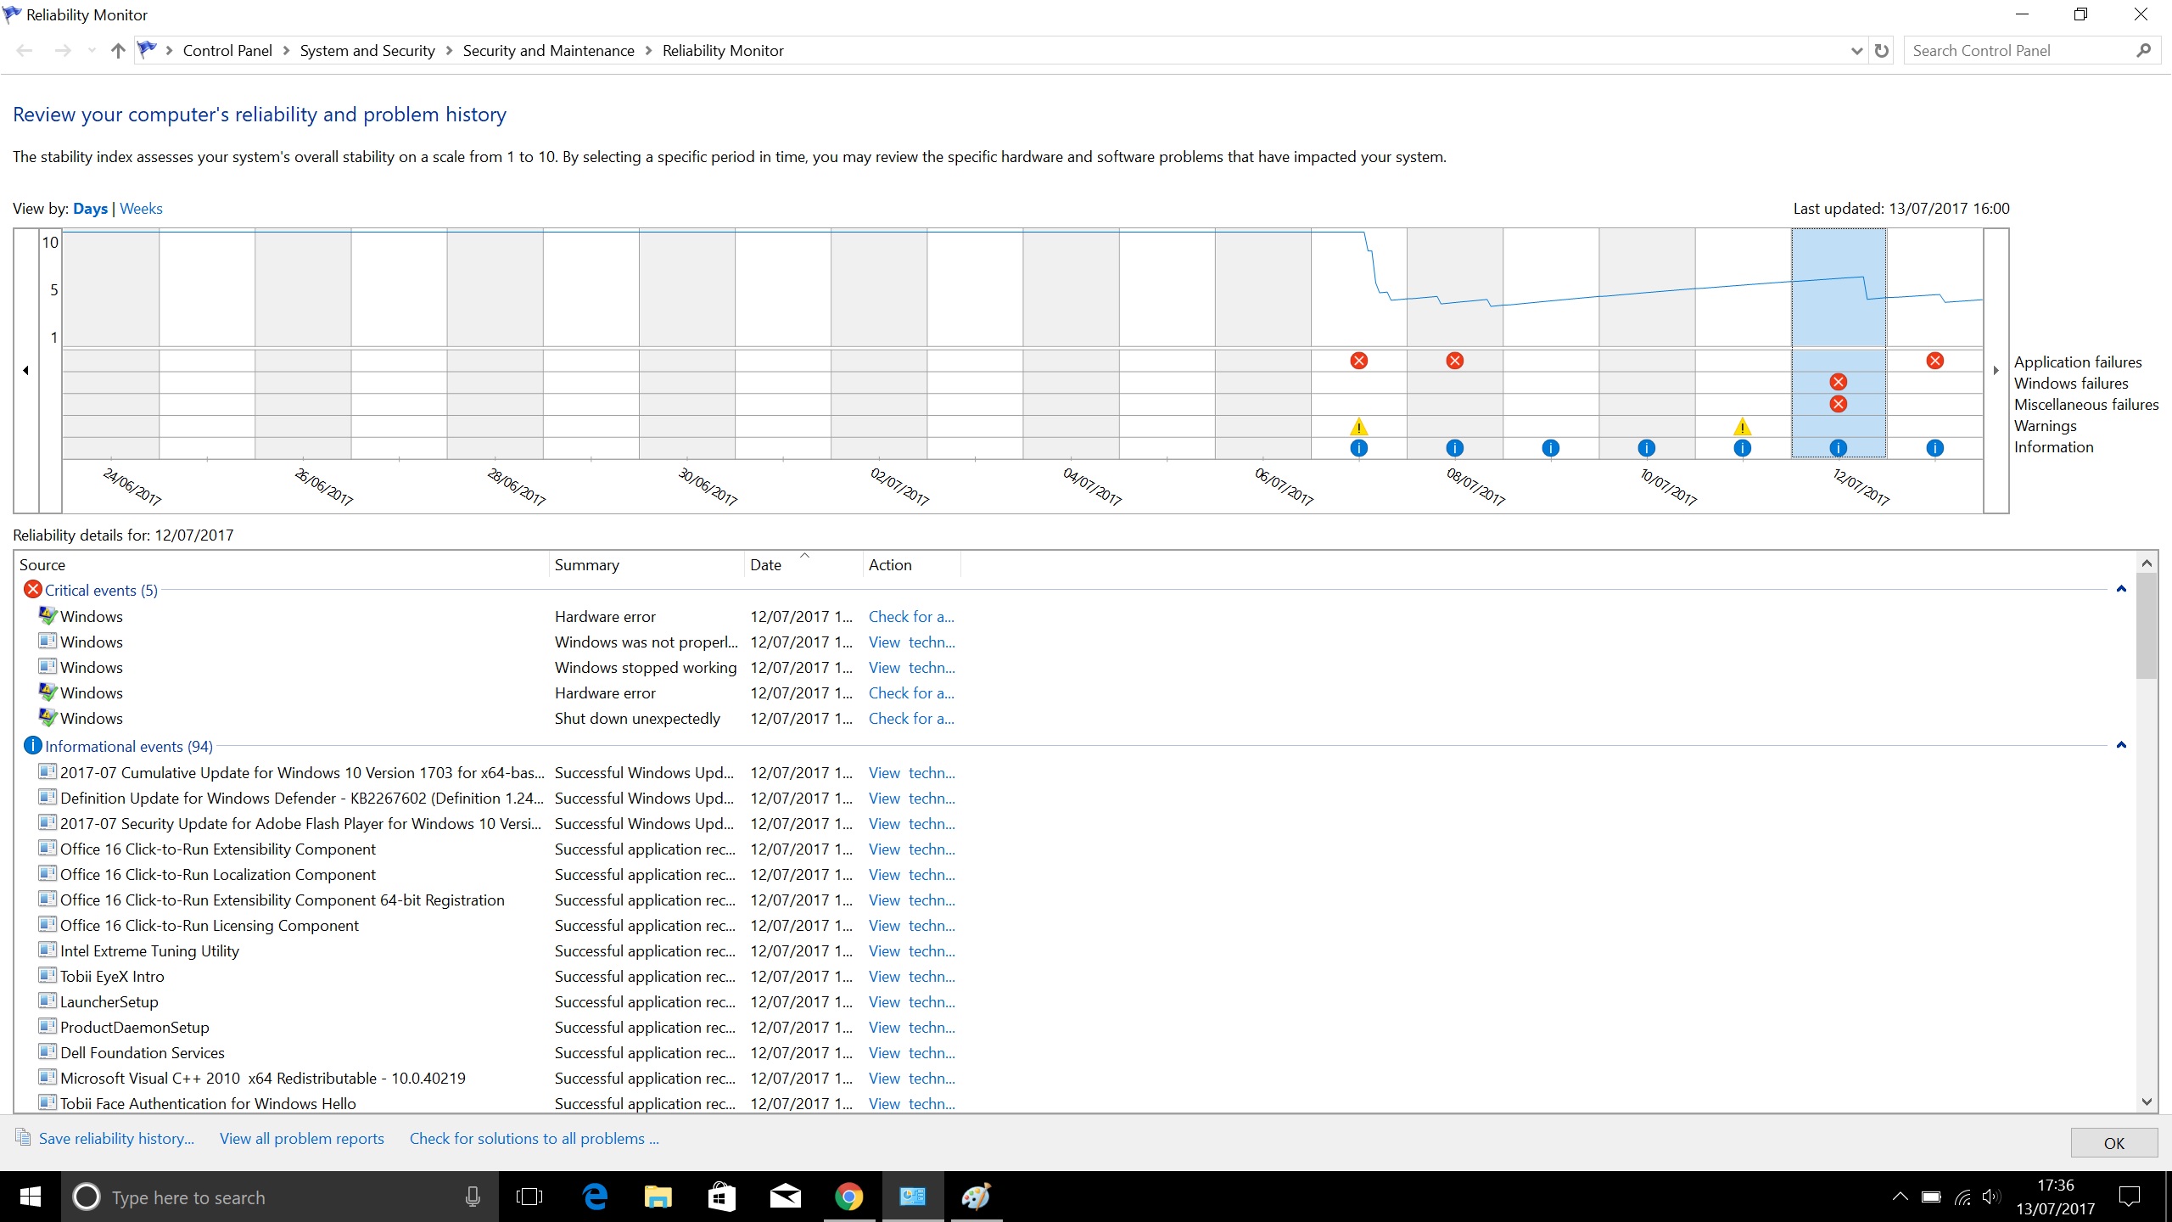The image size is (2172, 1222).
Task: Click the information icon on 13/07/2017
Action: point(1934,448)
